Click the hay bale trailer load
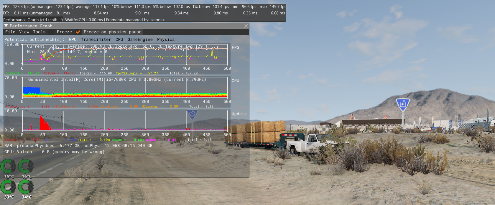 pos(256,132)
